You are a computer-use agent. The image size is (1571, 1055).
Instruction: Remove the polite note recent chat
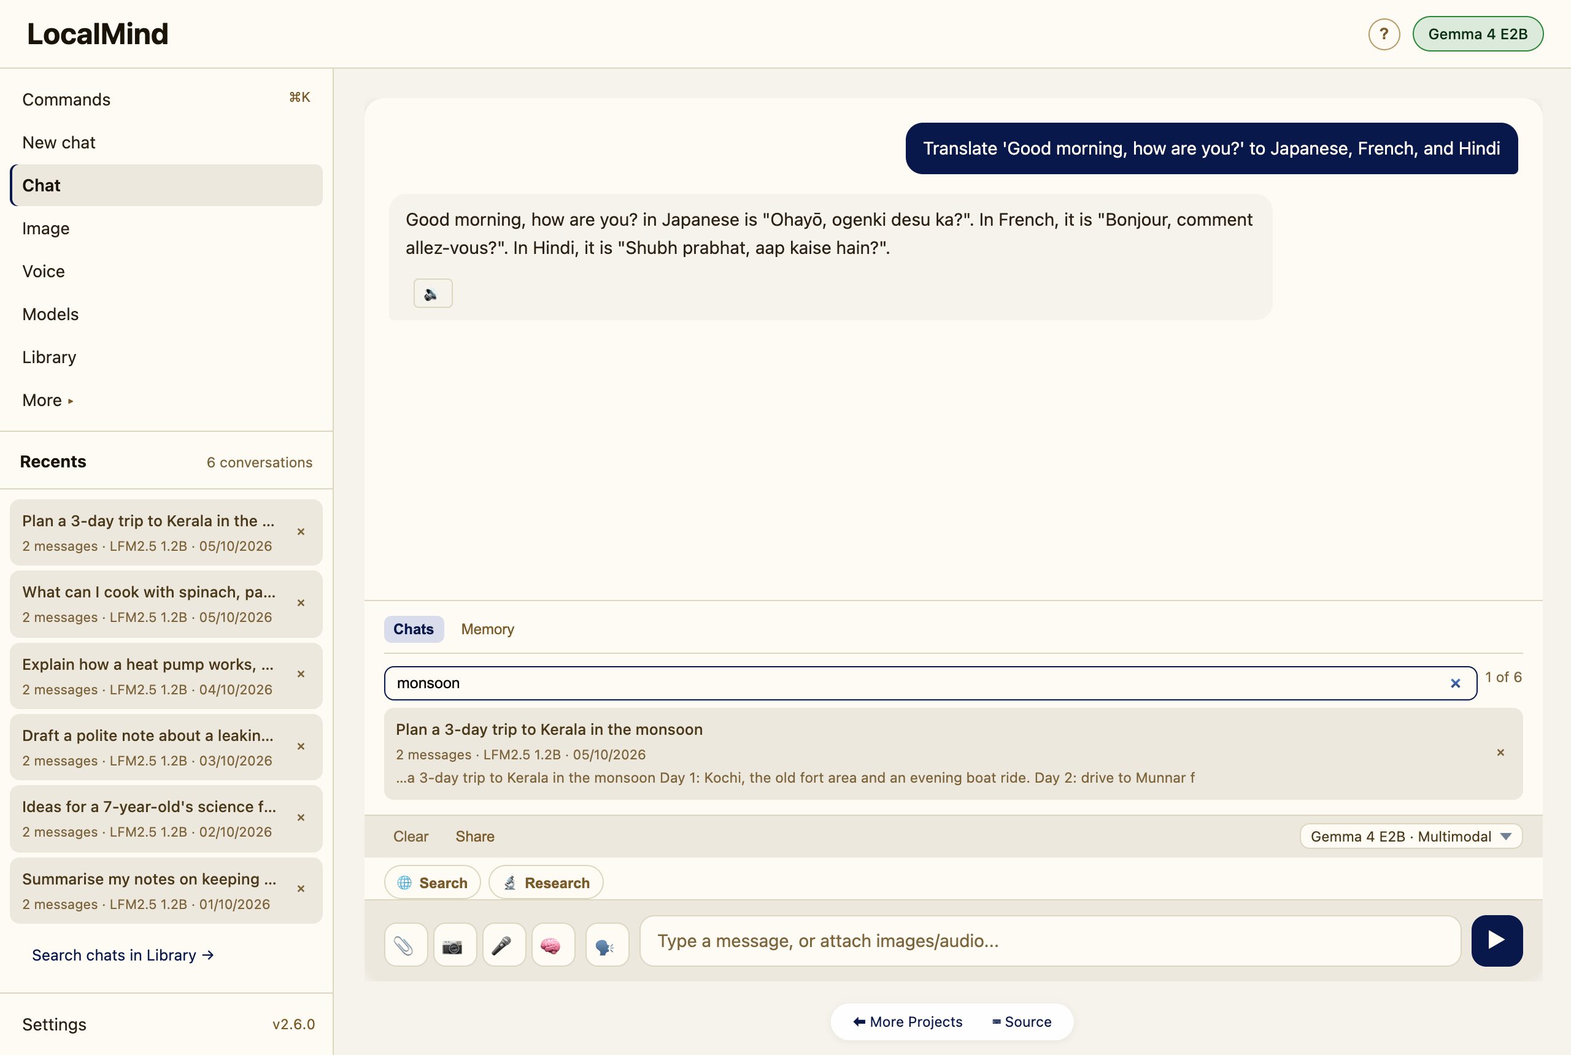[301, 746]
